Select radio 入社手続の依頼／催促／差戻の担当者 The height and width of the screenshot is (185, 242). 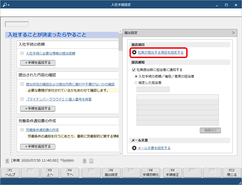pyautogui.click(x=136, y=76)
